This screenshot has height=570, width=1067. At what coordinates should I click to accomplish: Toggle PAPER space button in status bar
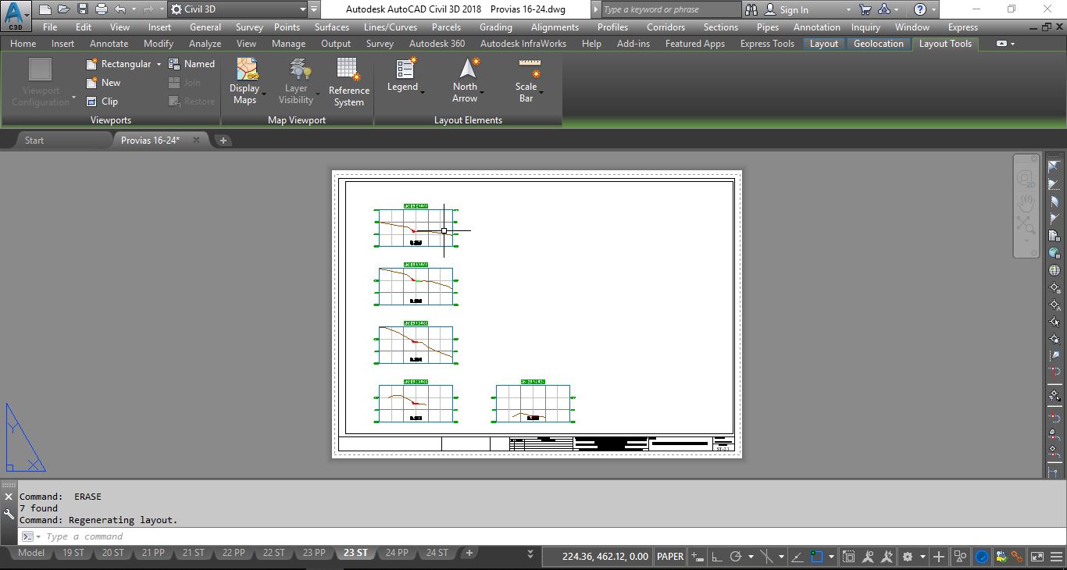pyautogui.click(x=670, y=556)
